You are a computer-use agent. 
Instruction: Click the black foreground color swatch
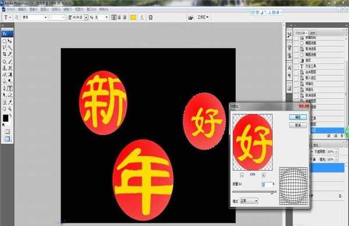6,118
